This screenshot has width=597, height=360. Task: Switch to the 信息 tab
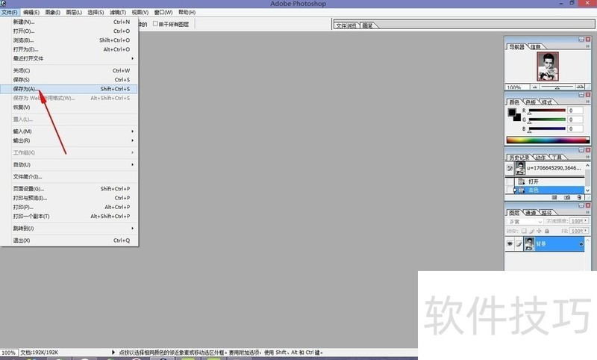[535, 47]
